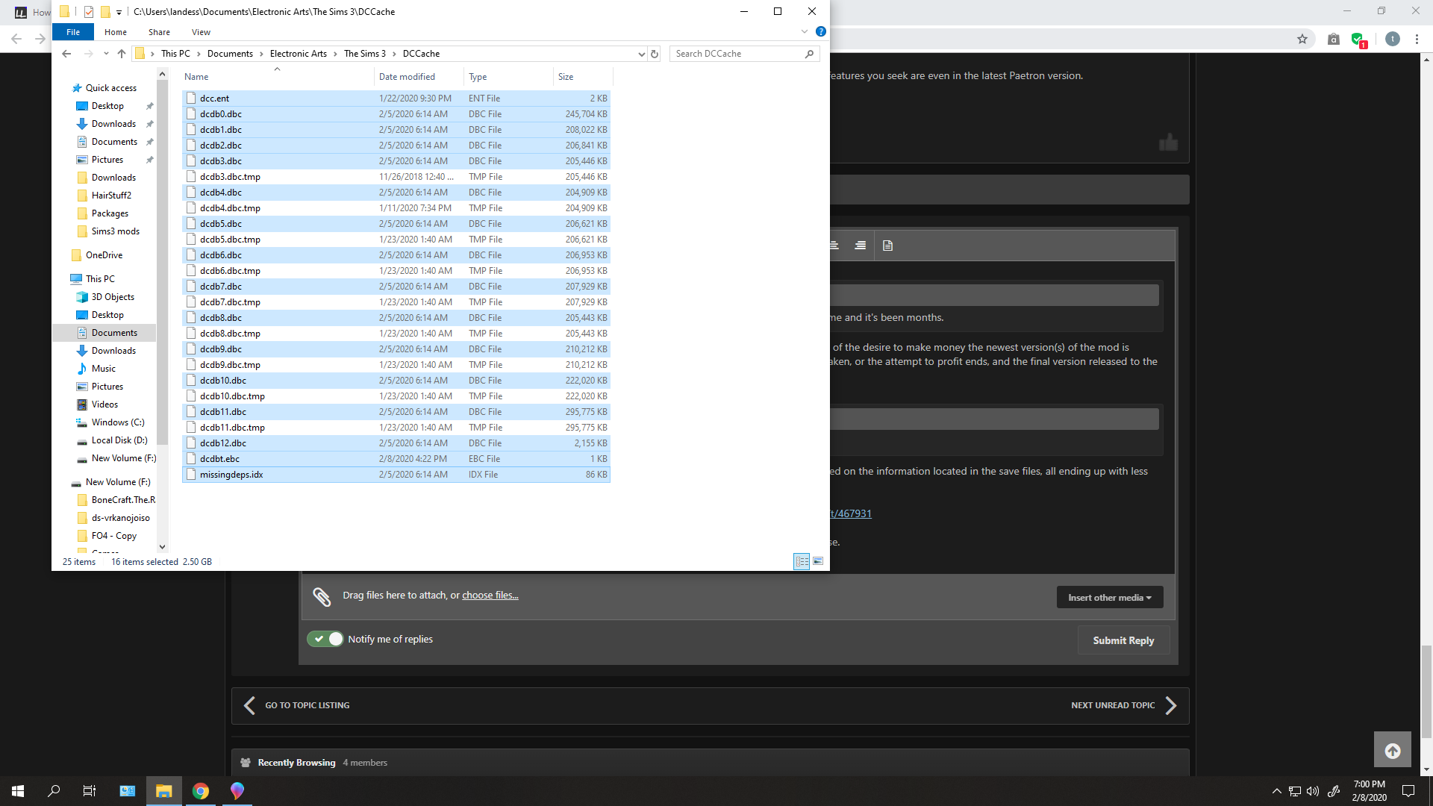Viewport: 1433px width, 806px height.
Task: Open the volume control in the tray
Action: tap(1313, 791)
